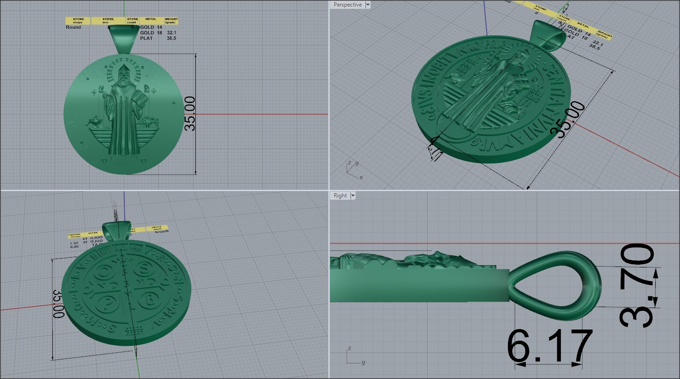Select the 35.00 dimension text in top-left viewport
Image resolution: width=680 pixels, height=379 pixels.
click(190, 114)
